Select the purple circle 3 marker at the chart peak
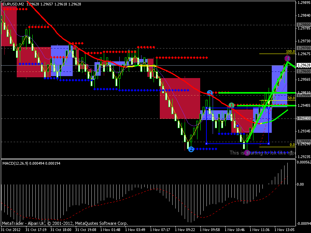The image size is (311, 233). pyautogui.click(x=287, y=58)
